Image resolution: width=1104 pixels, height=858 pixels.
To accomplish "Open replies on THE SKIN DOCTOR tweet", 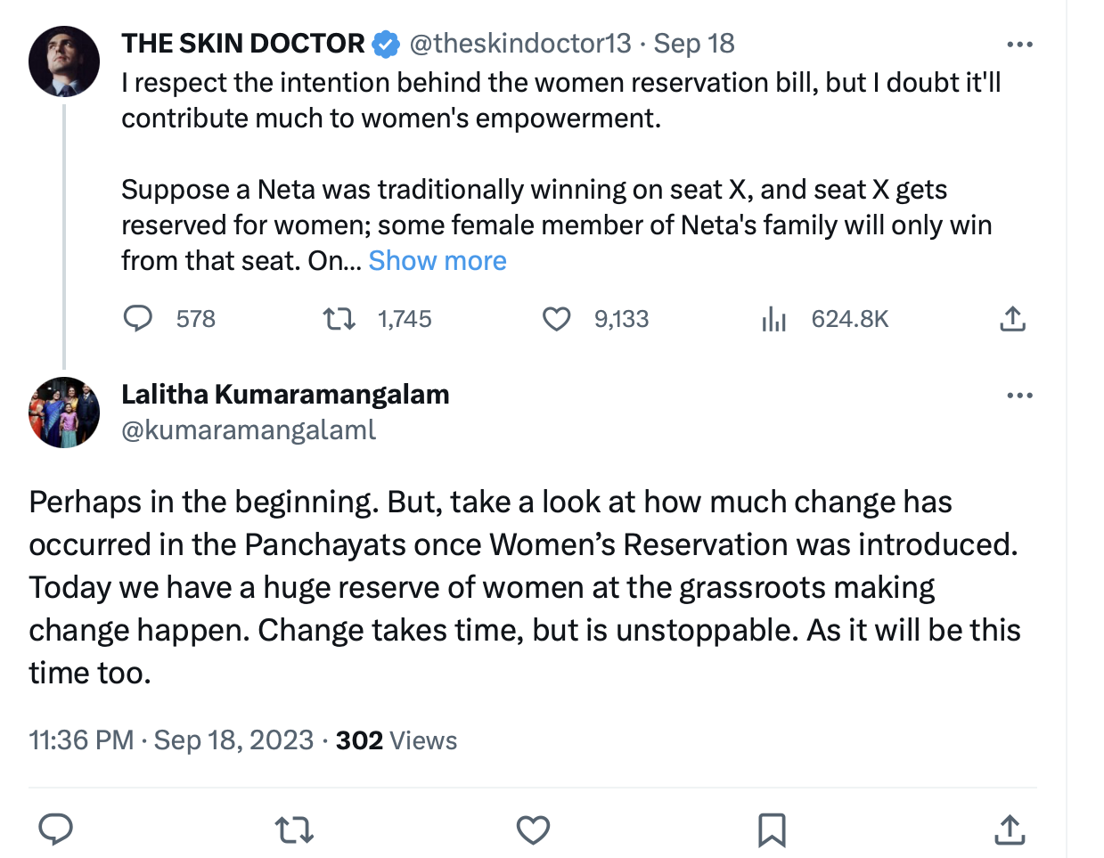I will [x=138, y=319].
